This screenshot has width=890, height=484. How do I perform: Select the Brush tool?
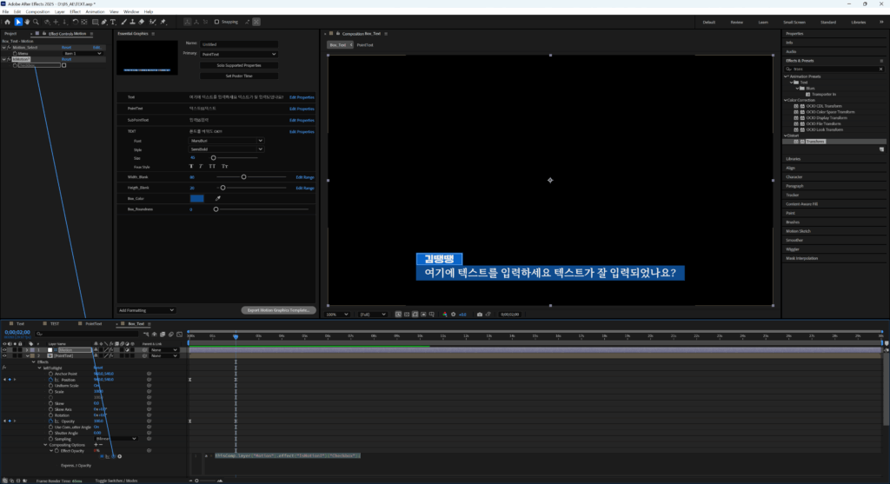123,22
